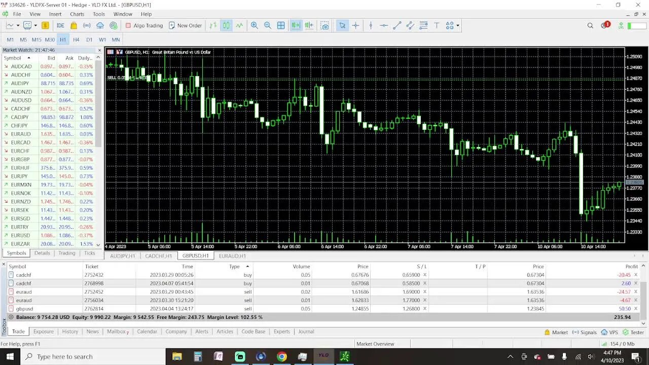The width and height of the screenshot is (649, 365).
Task: Open the Tools menu
Action: pyautogui.click(x=99, y=14)
